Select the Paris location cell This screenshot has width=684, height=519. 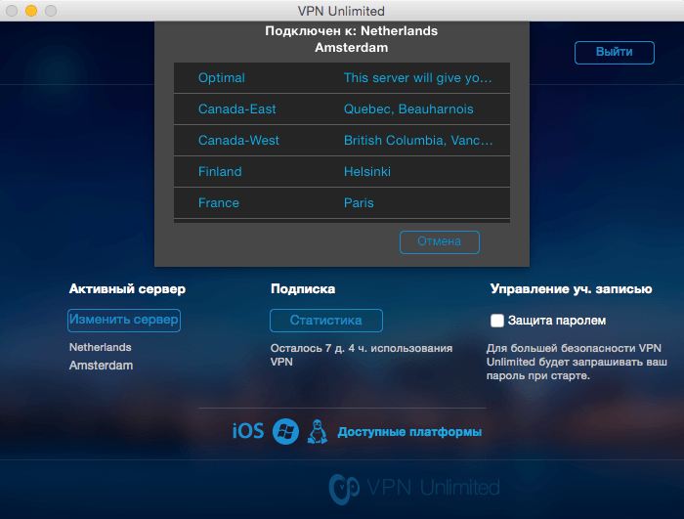(x=359, y=203)
